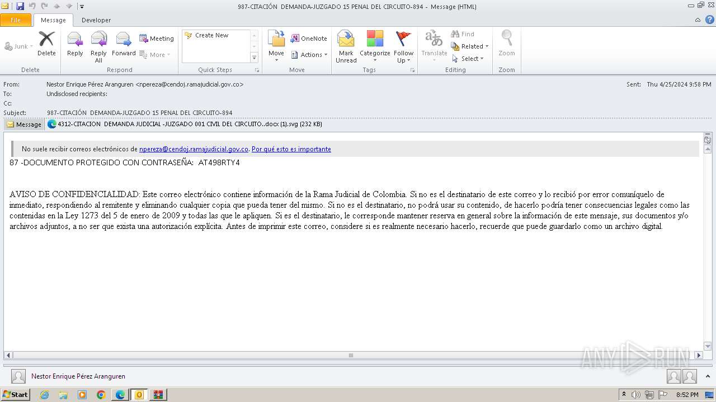
Task: Minimize the ribbon with caret
Action: pos(698,20)
